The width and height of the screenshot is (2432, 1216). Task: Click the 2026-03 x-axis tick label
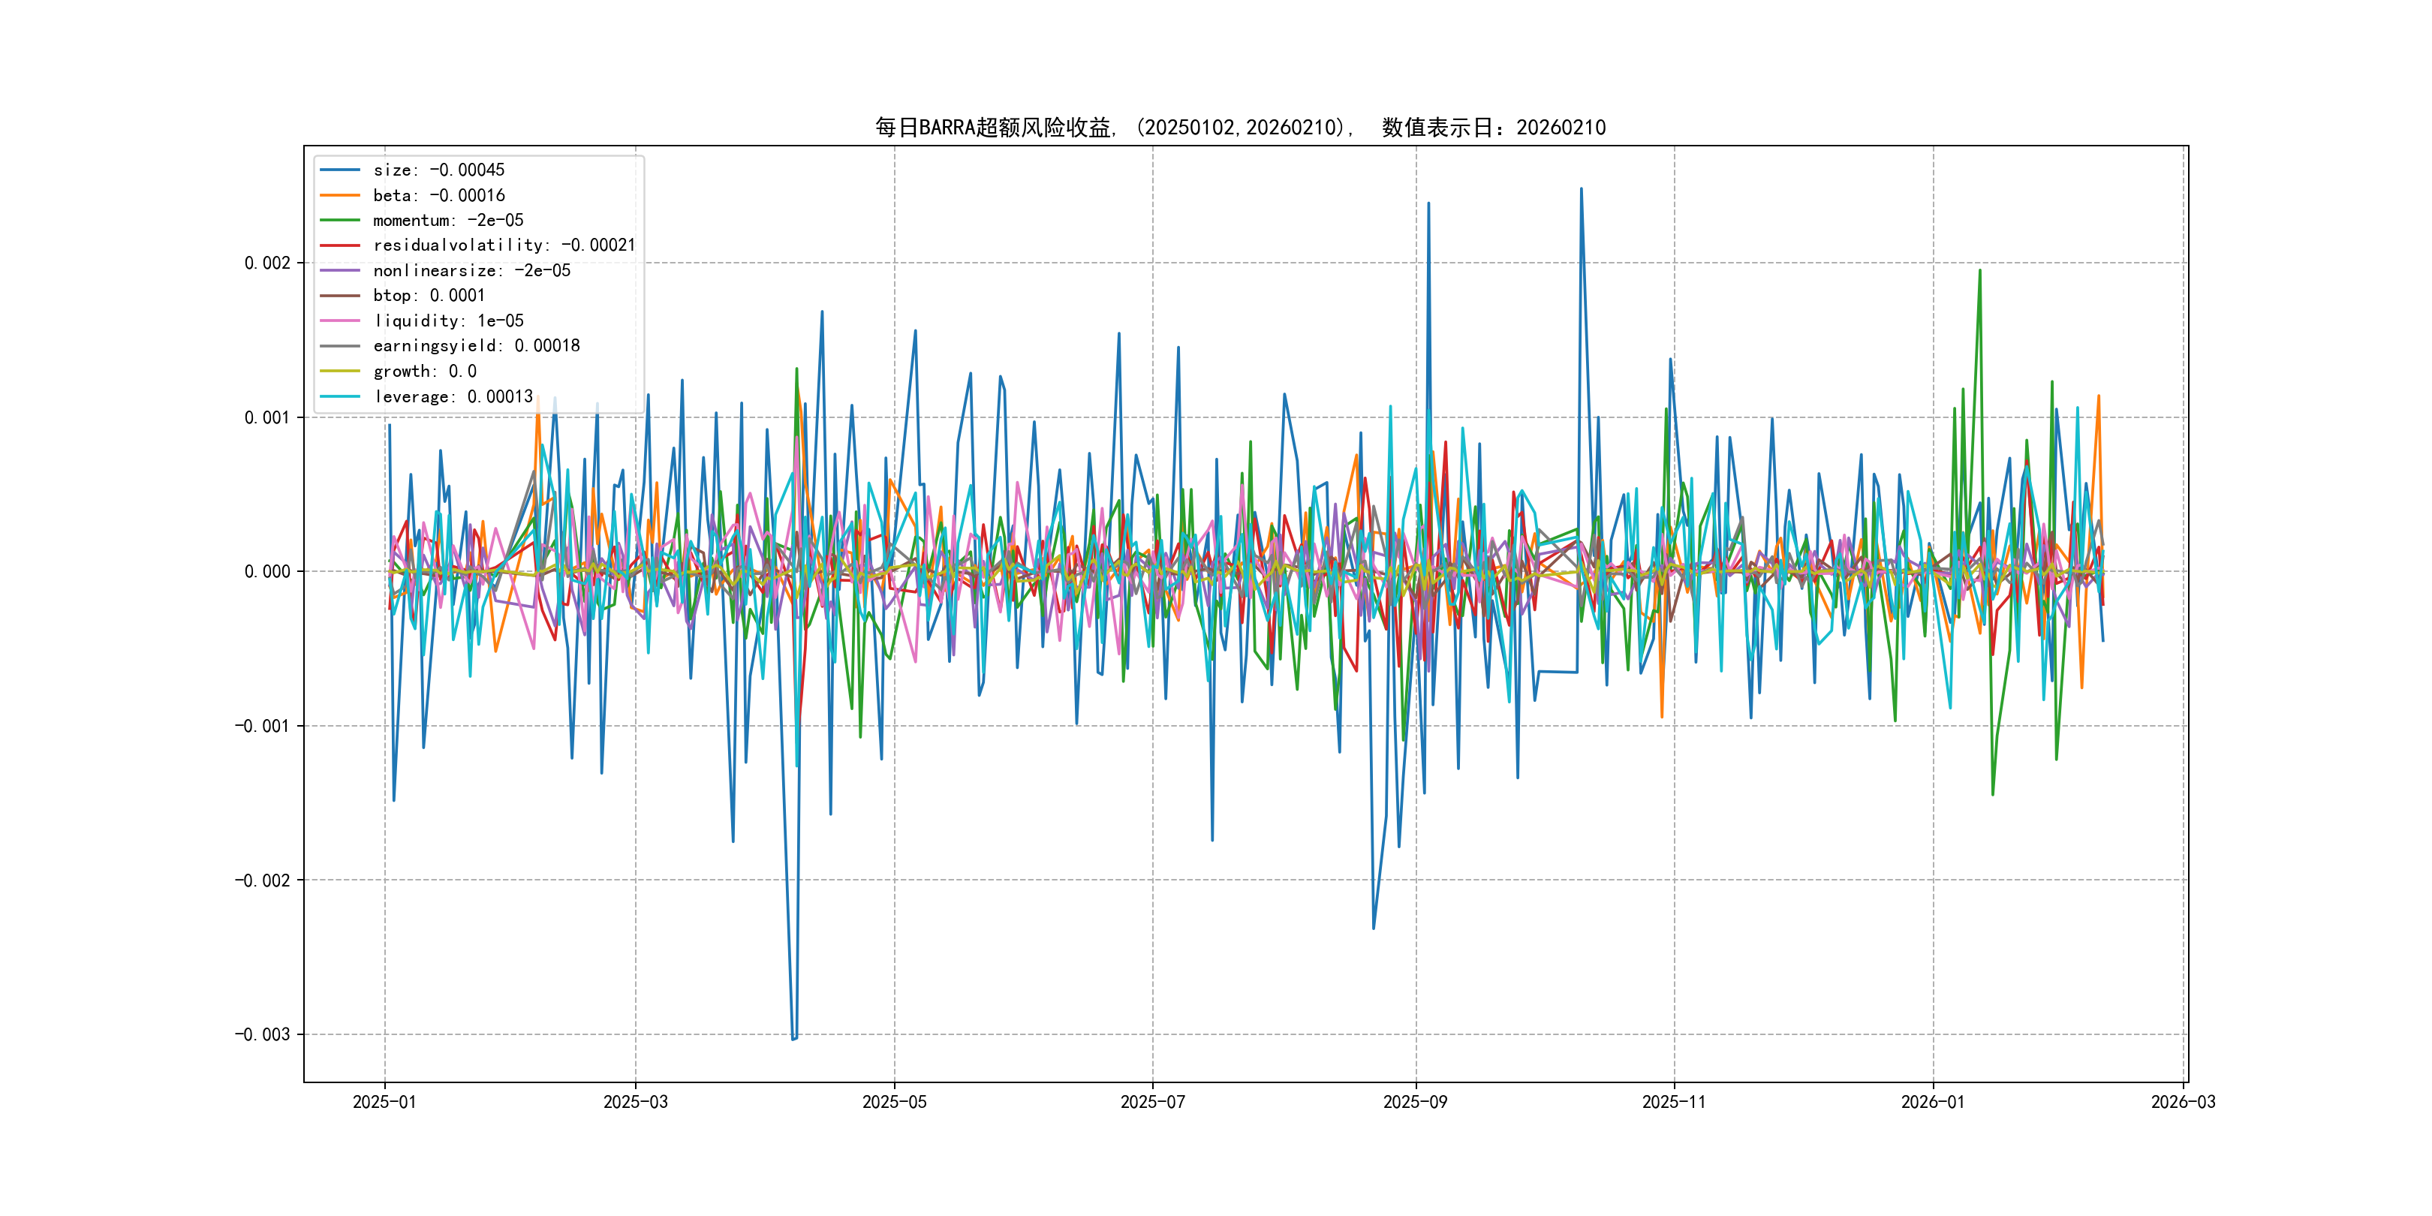(2183, 1102)
